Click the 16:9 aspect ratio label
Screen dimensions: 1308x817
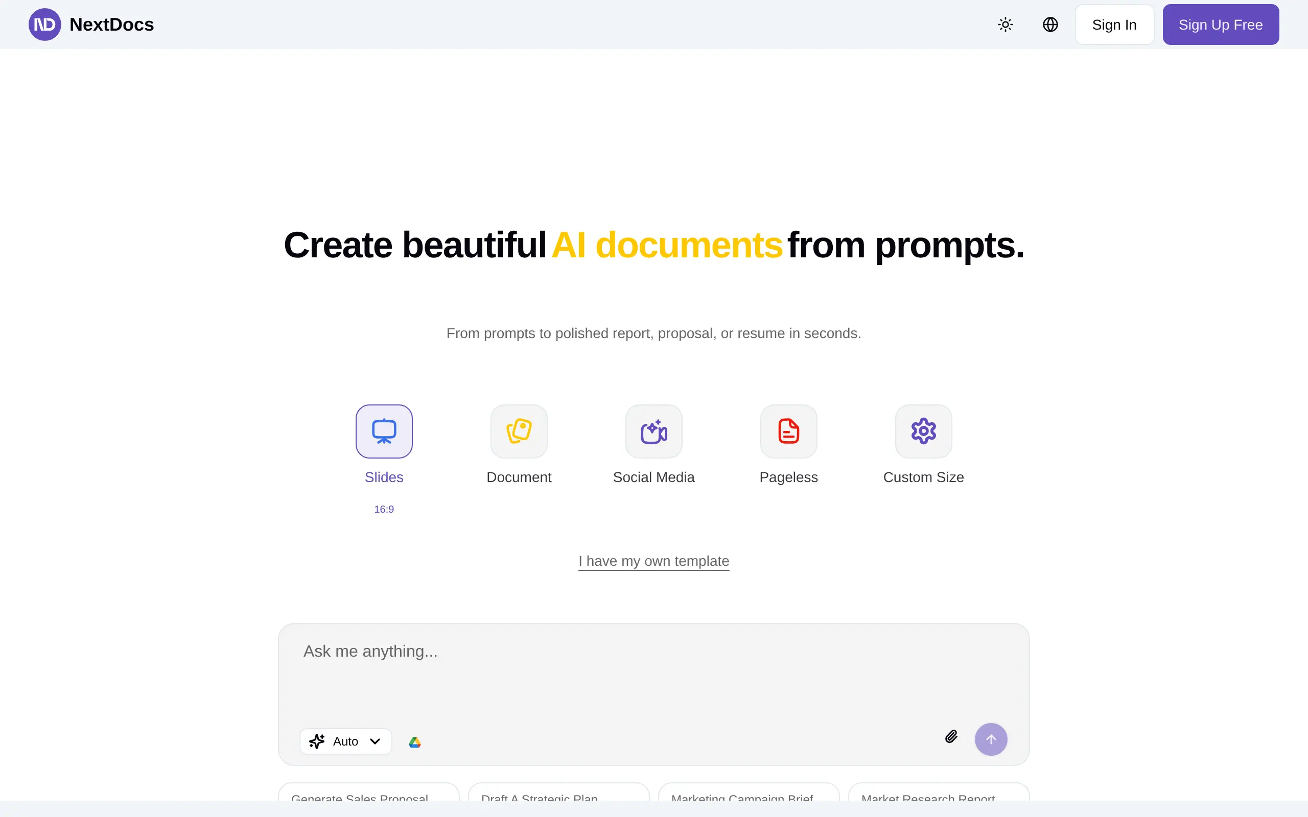pos(384,509)
